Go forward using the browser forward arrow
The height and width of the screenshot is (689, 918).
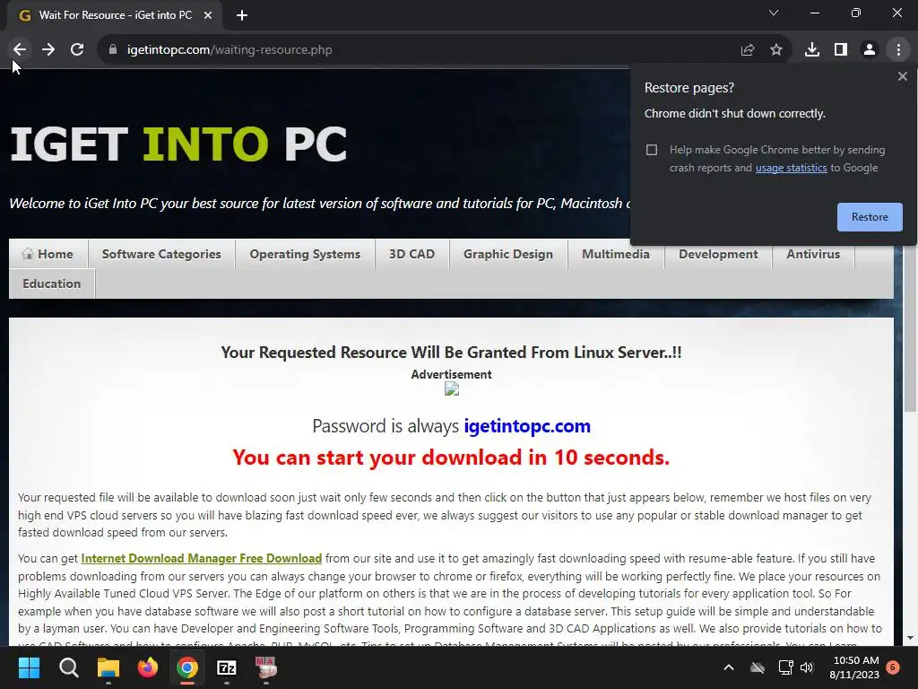[48, 50]
